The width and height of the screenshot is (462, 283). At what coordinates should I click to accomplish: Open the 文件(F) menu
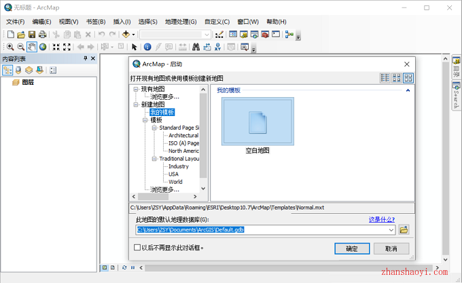point(16,22)
